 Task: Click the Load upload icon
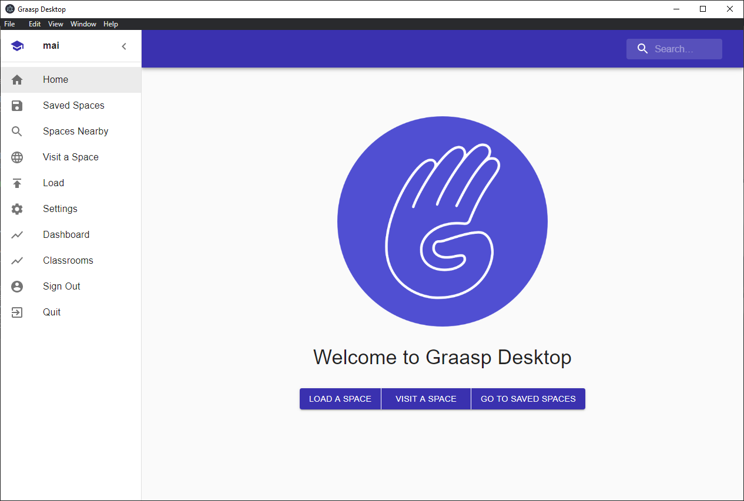point(17,183)
